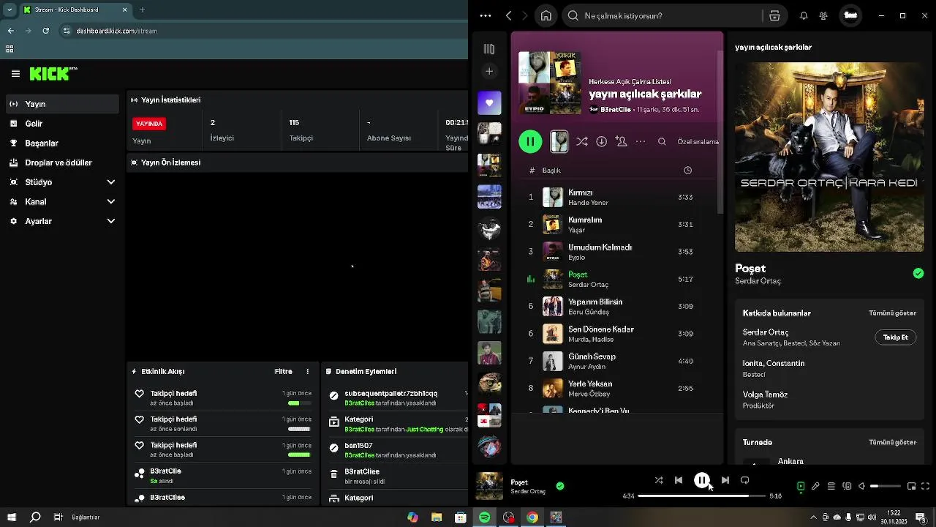Screen dimensions: 936x527
Task: Pause the playlist with the green button
Action: point(530,141)
